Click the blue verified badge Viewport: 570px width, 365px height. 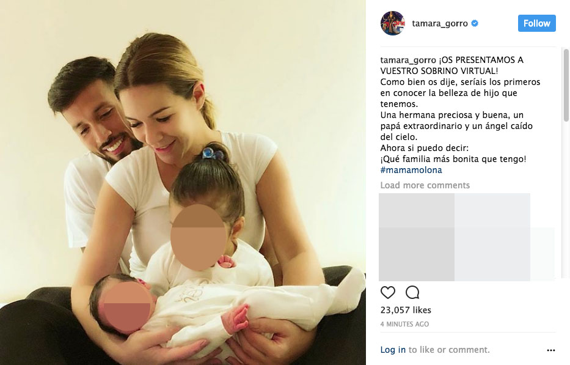tap(475, 23)
